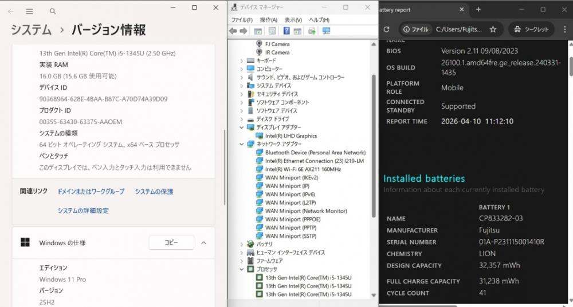Open システムの保護 link
Screen dimensions: 573x307
click(154, 192)
